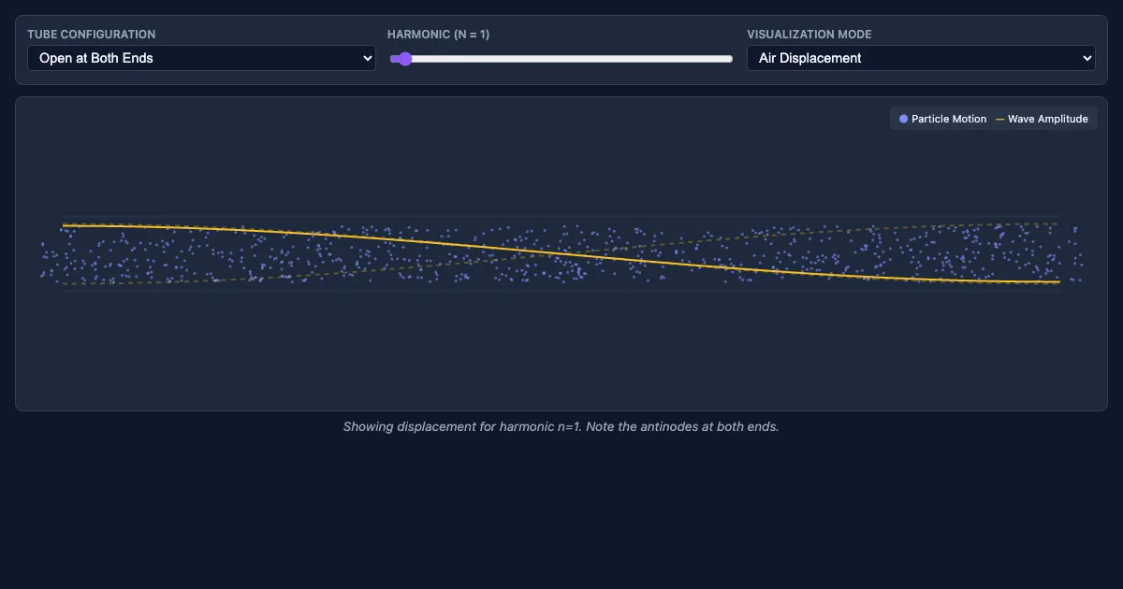The image size is (1123, 589).
Task: Click the caption about harmonic n=1 displacement
Action: tap(561, 426)
